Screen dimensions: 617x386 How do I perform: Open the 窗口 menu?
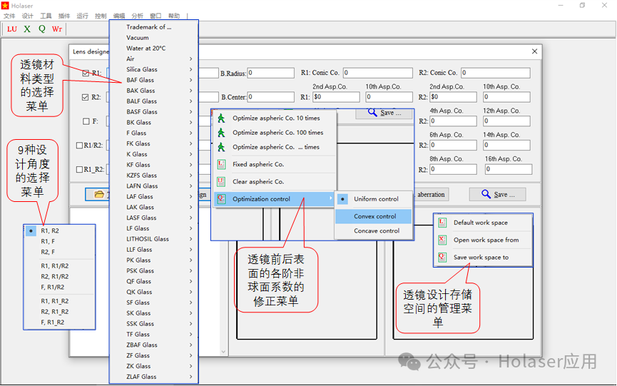coord(155,16)
